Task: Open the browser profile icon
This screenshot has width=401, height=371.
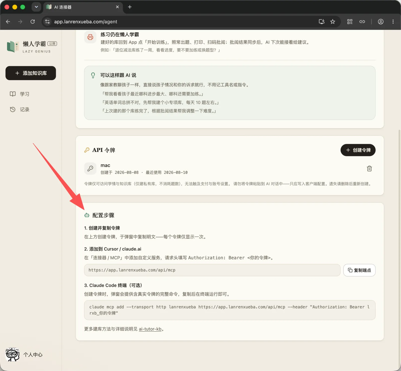Action: tap(381, 22)
